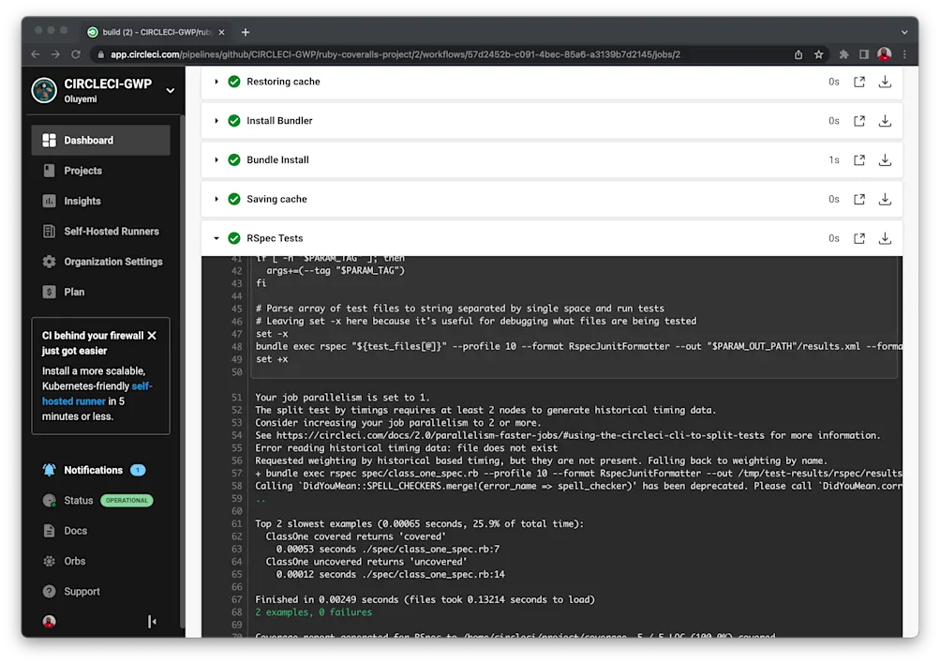Bookmark this page with the star icon

click(819, 54)
